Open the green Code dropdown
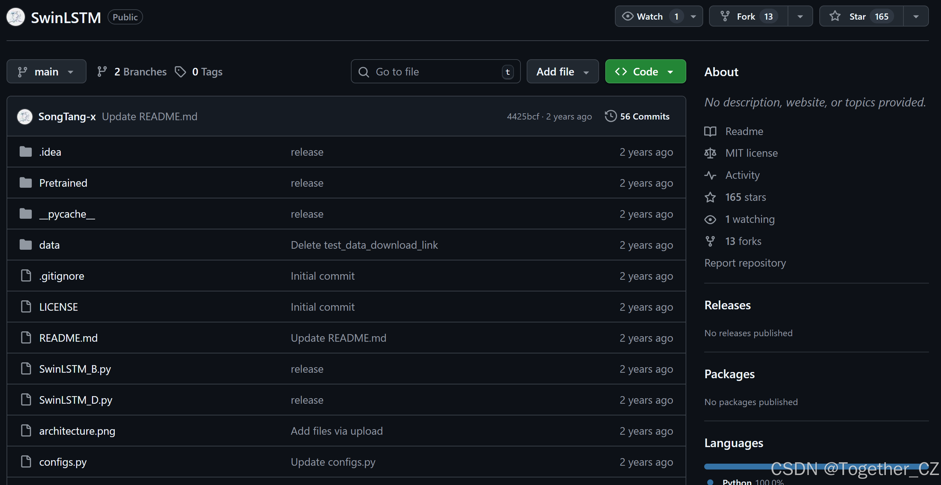941x485 pixels. tap(645, 72)
